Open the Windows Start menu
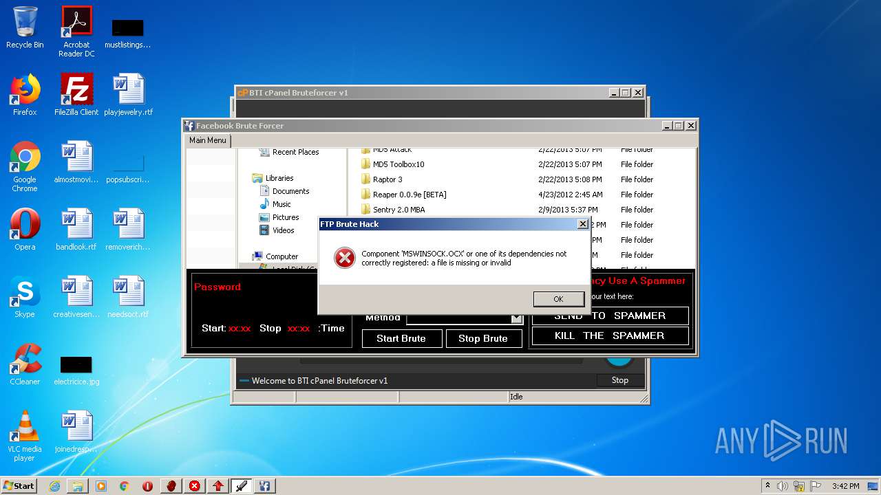 19,486
